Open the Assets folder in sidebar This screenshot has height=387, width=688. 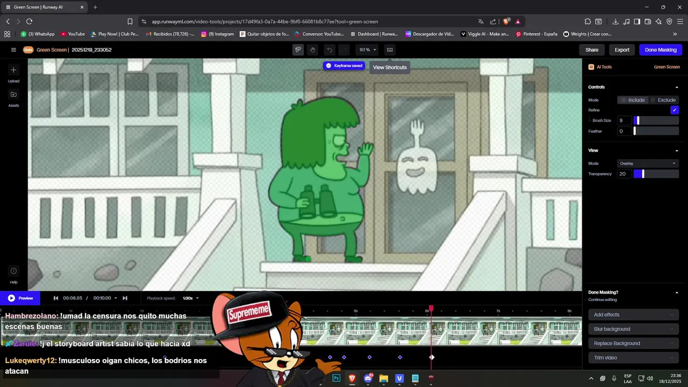(x=13, y=98)
